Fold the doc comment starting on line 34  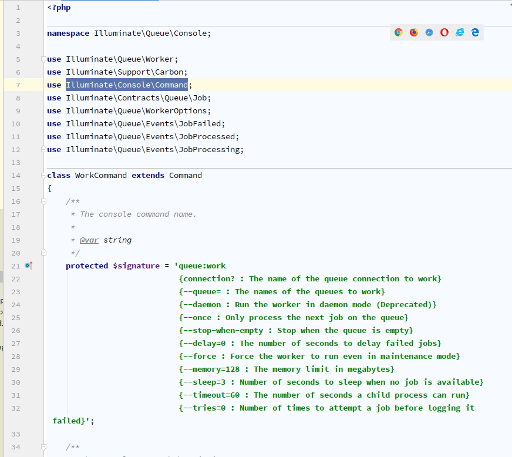(43, 446)
